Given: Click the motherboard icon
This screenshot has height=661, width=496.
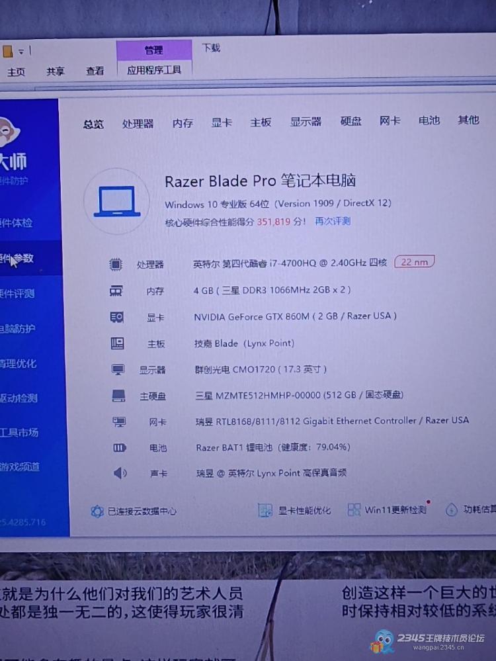Looking at the screenshot, I should tap(117, 343).
